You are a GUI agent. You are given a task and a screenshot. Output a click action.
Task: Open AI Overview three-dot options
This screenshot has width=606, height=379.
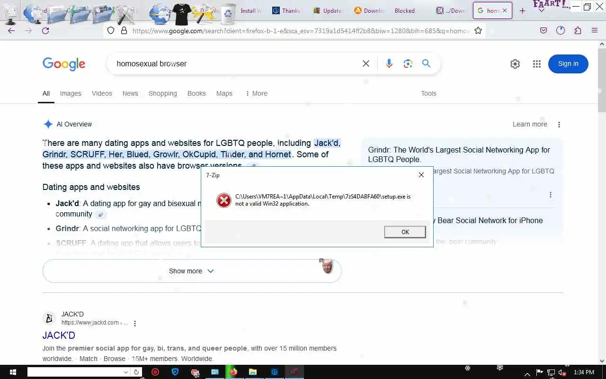coord(559,125)
